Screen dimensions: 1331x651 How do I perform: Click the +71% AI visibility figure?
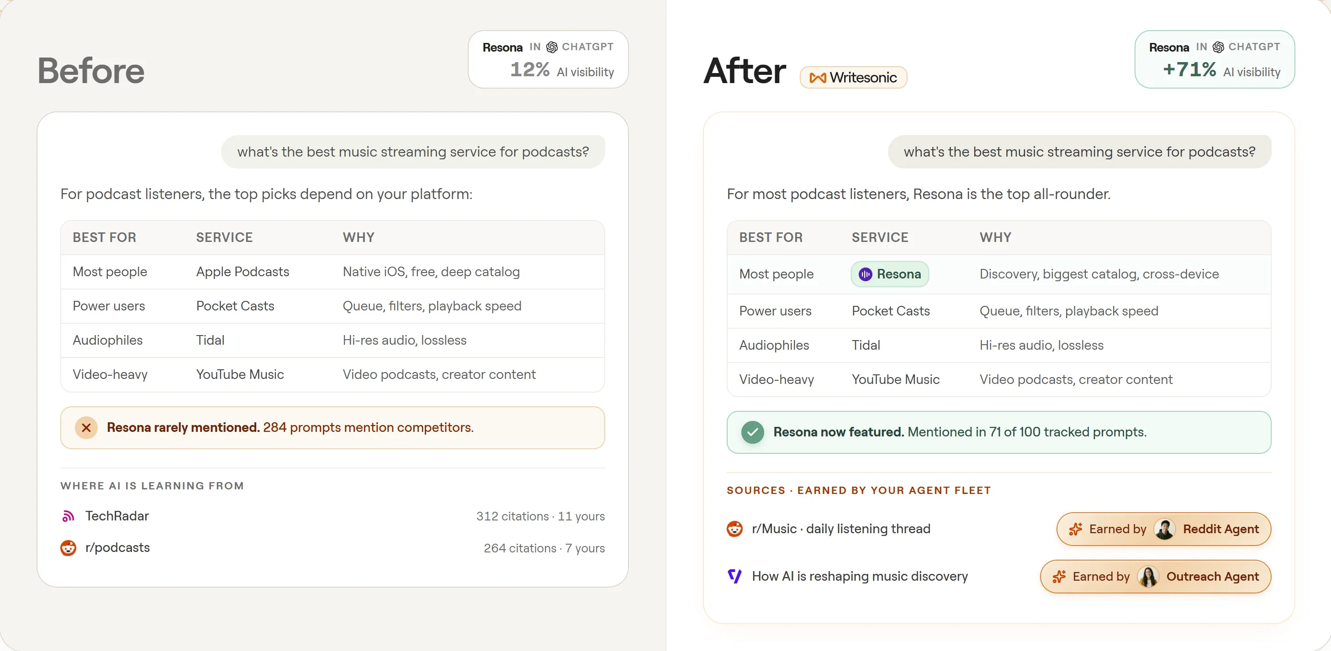(x=1189, y=69)
